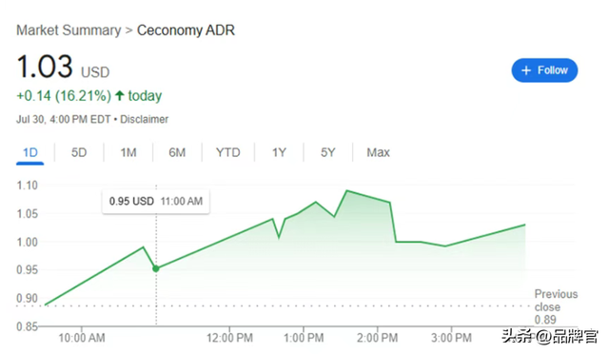Open the Market Summary link
609x354 pixels.
click(x=69, y=30)
